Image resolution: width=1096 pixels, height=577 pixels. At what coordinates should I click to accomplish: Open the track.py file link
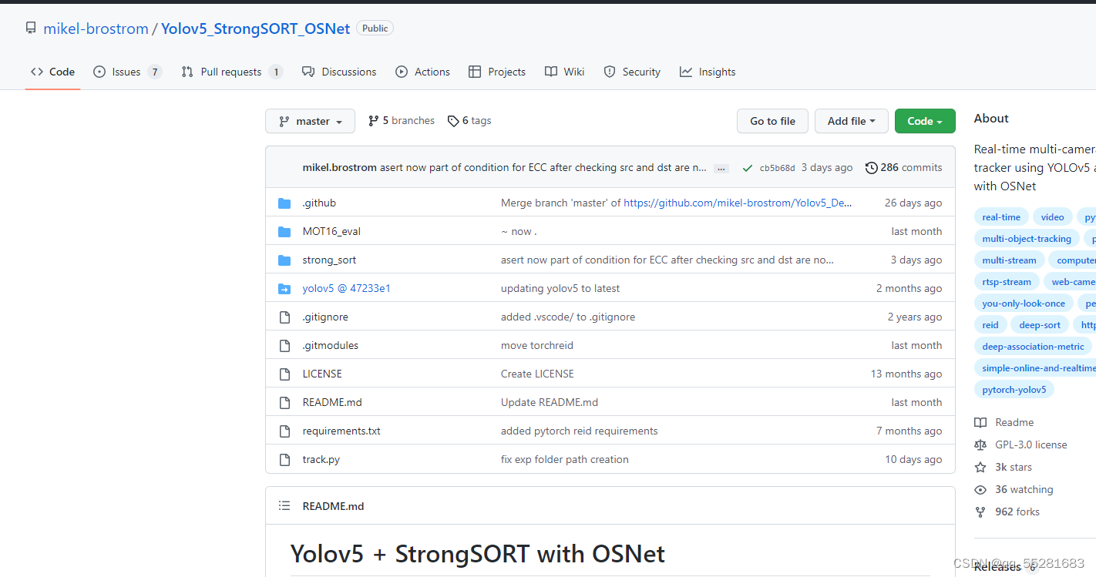pos(321,459)
